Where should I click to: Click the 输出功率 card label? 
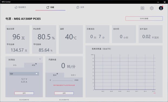(11, 29)
